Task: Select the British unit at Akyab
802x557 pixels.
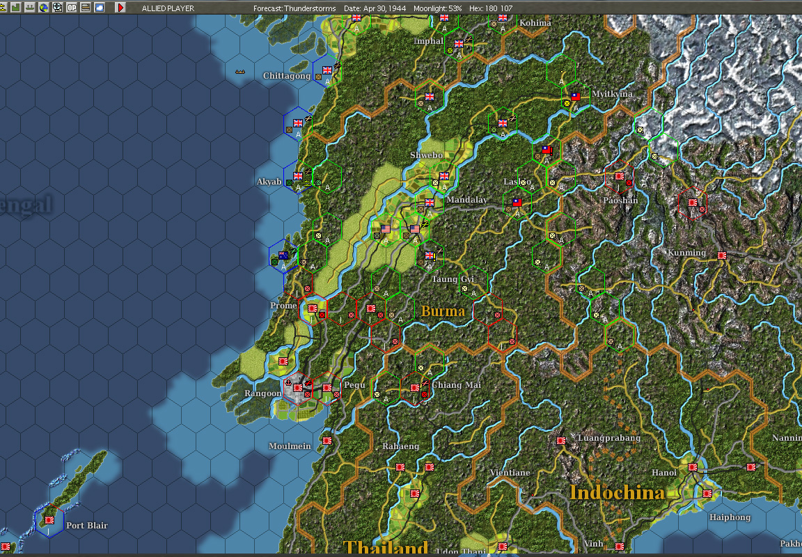Action: coord(298,176)
